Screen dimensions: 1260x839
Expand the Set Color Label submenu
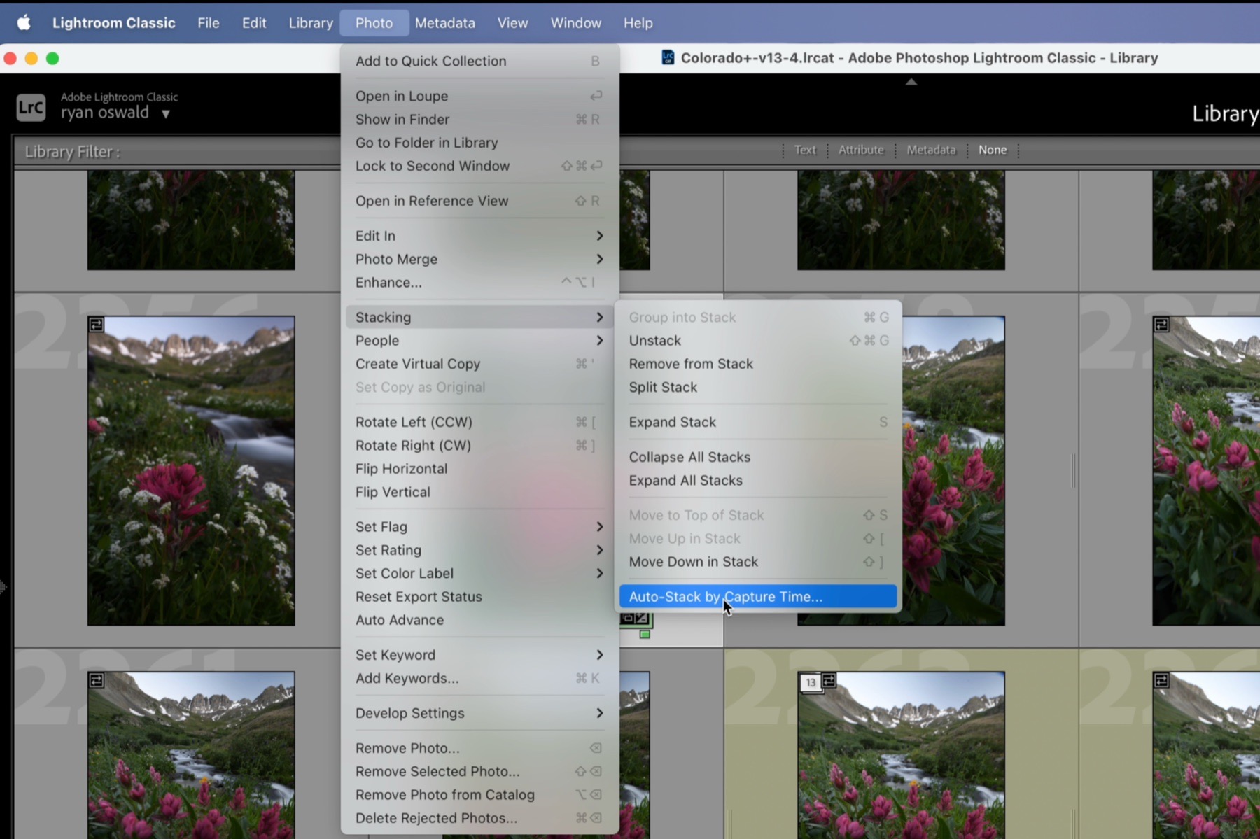(479, 573)
